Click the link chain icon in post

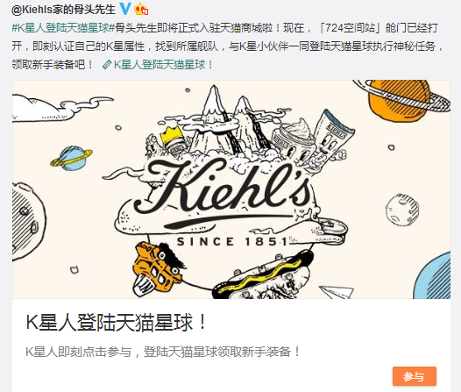[x=107, y=65]
